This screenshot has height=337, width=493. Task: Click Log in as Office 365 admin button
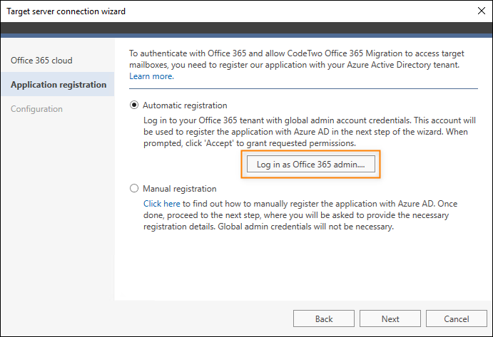coord(310,165)
